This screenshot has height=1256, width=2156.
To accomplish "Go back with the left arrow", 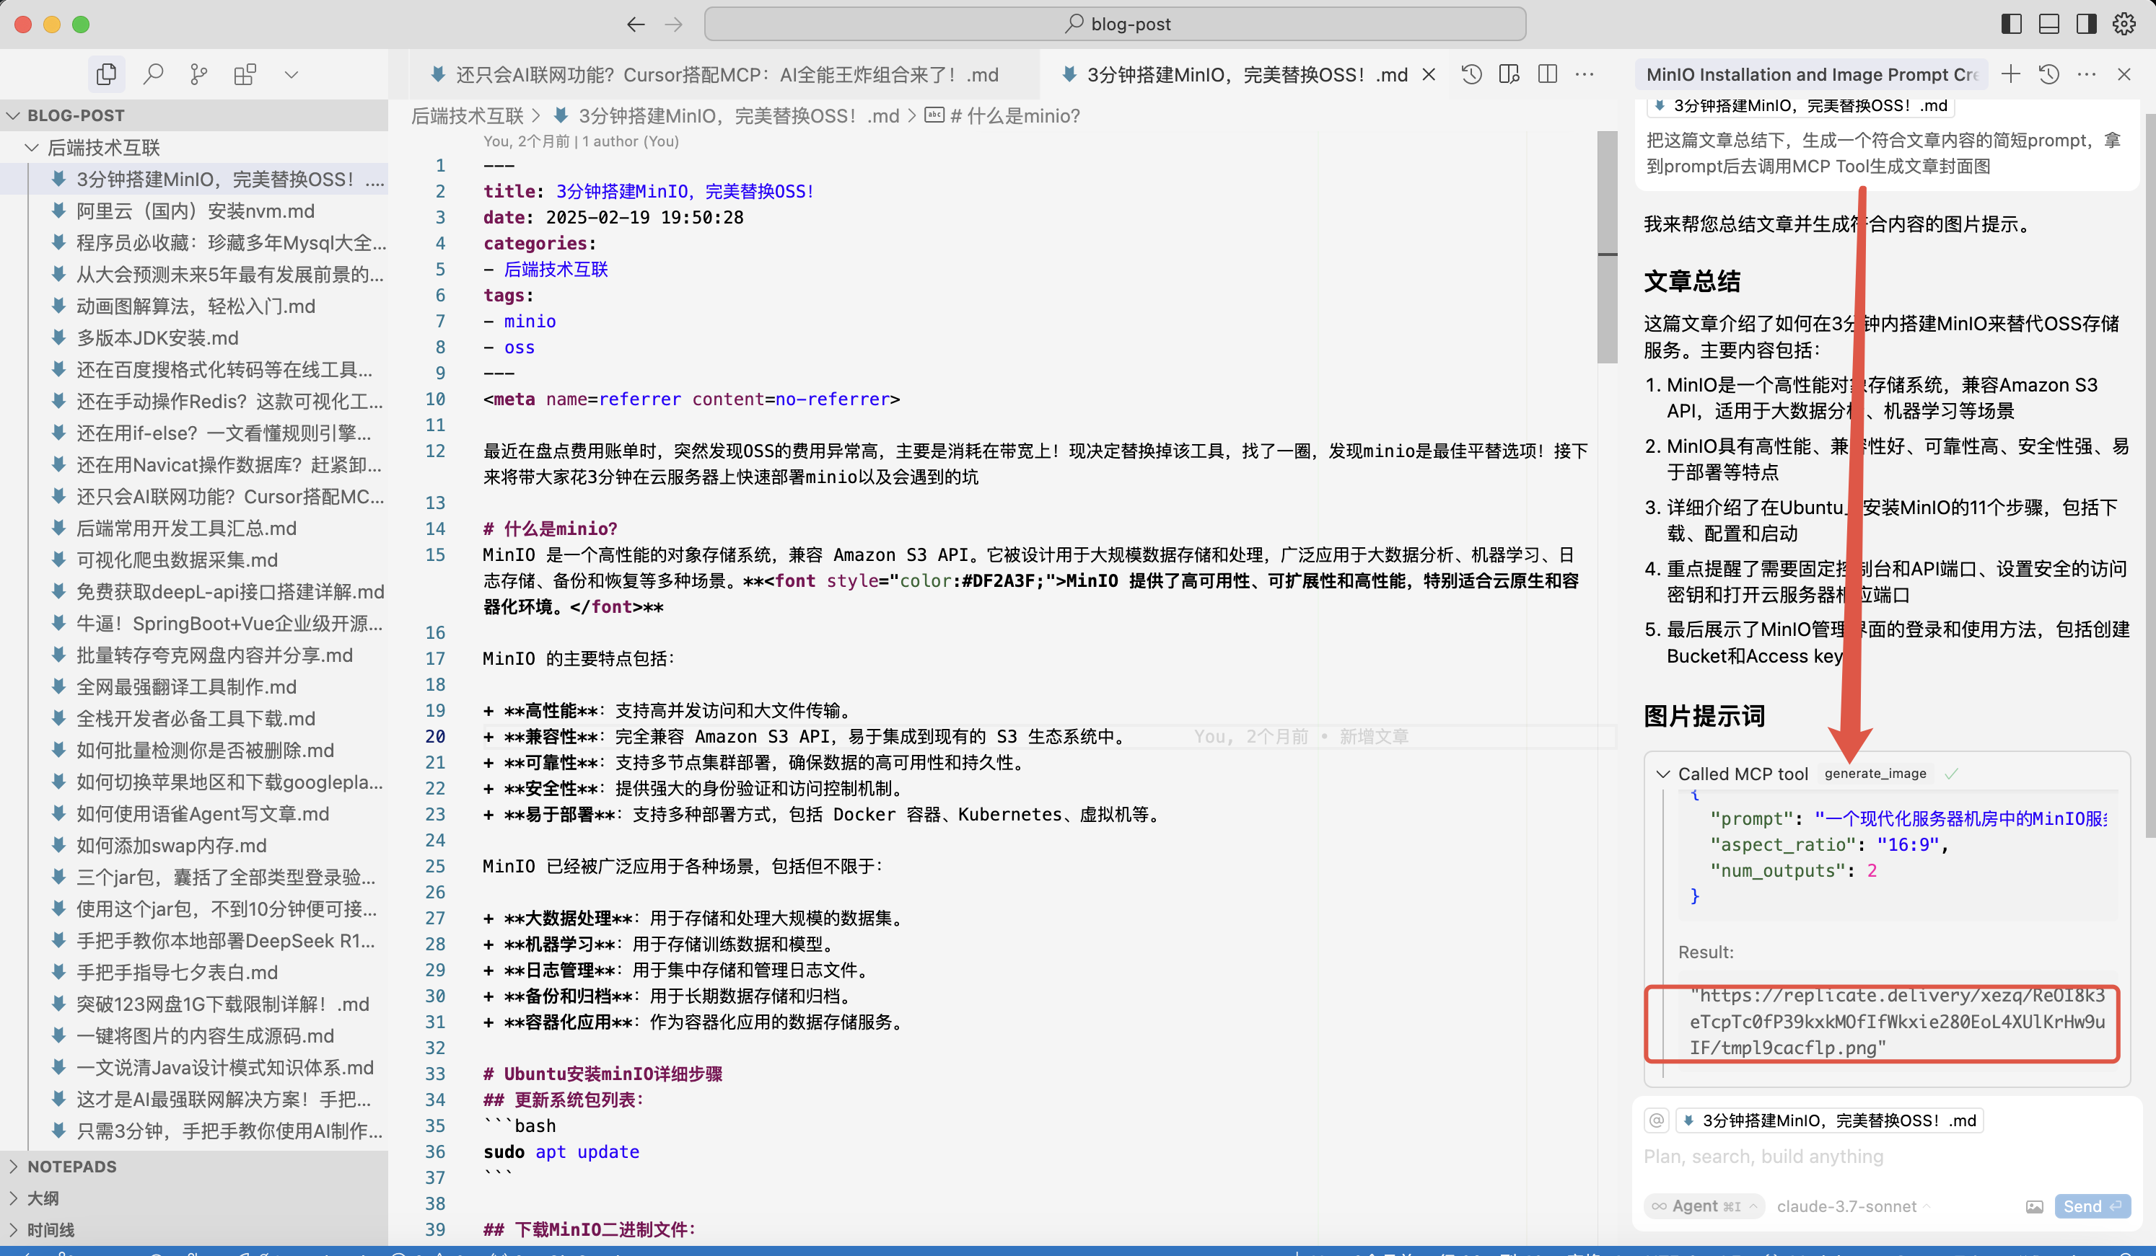I will click(x=636, y=24).
